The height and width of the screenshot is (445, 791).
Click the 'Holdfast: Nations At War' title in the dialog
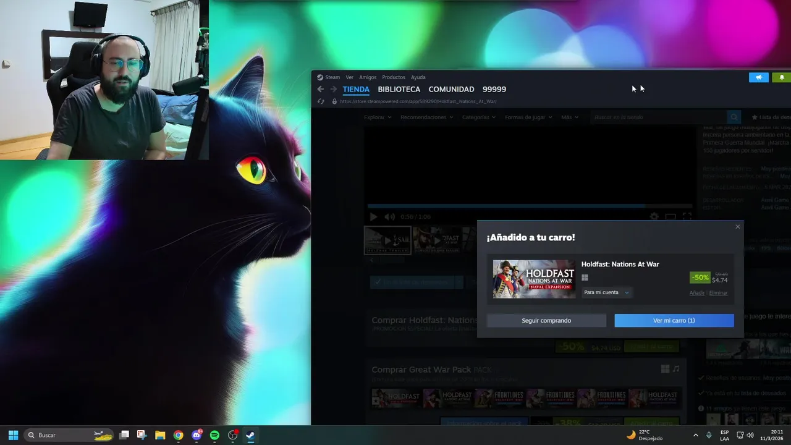coord(620,265)
